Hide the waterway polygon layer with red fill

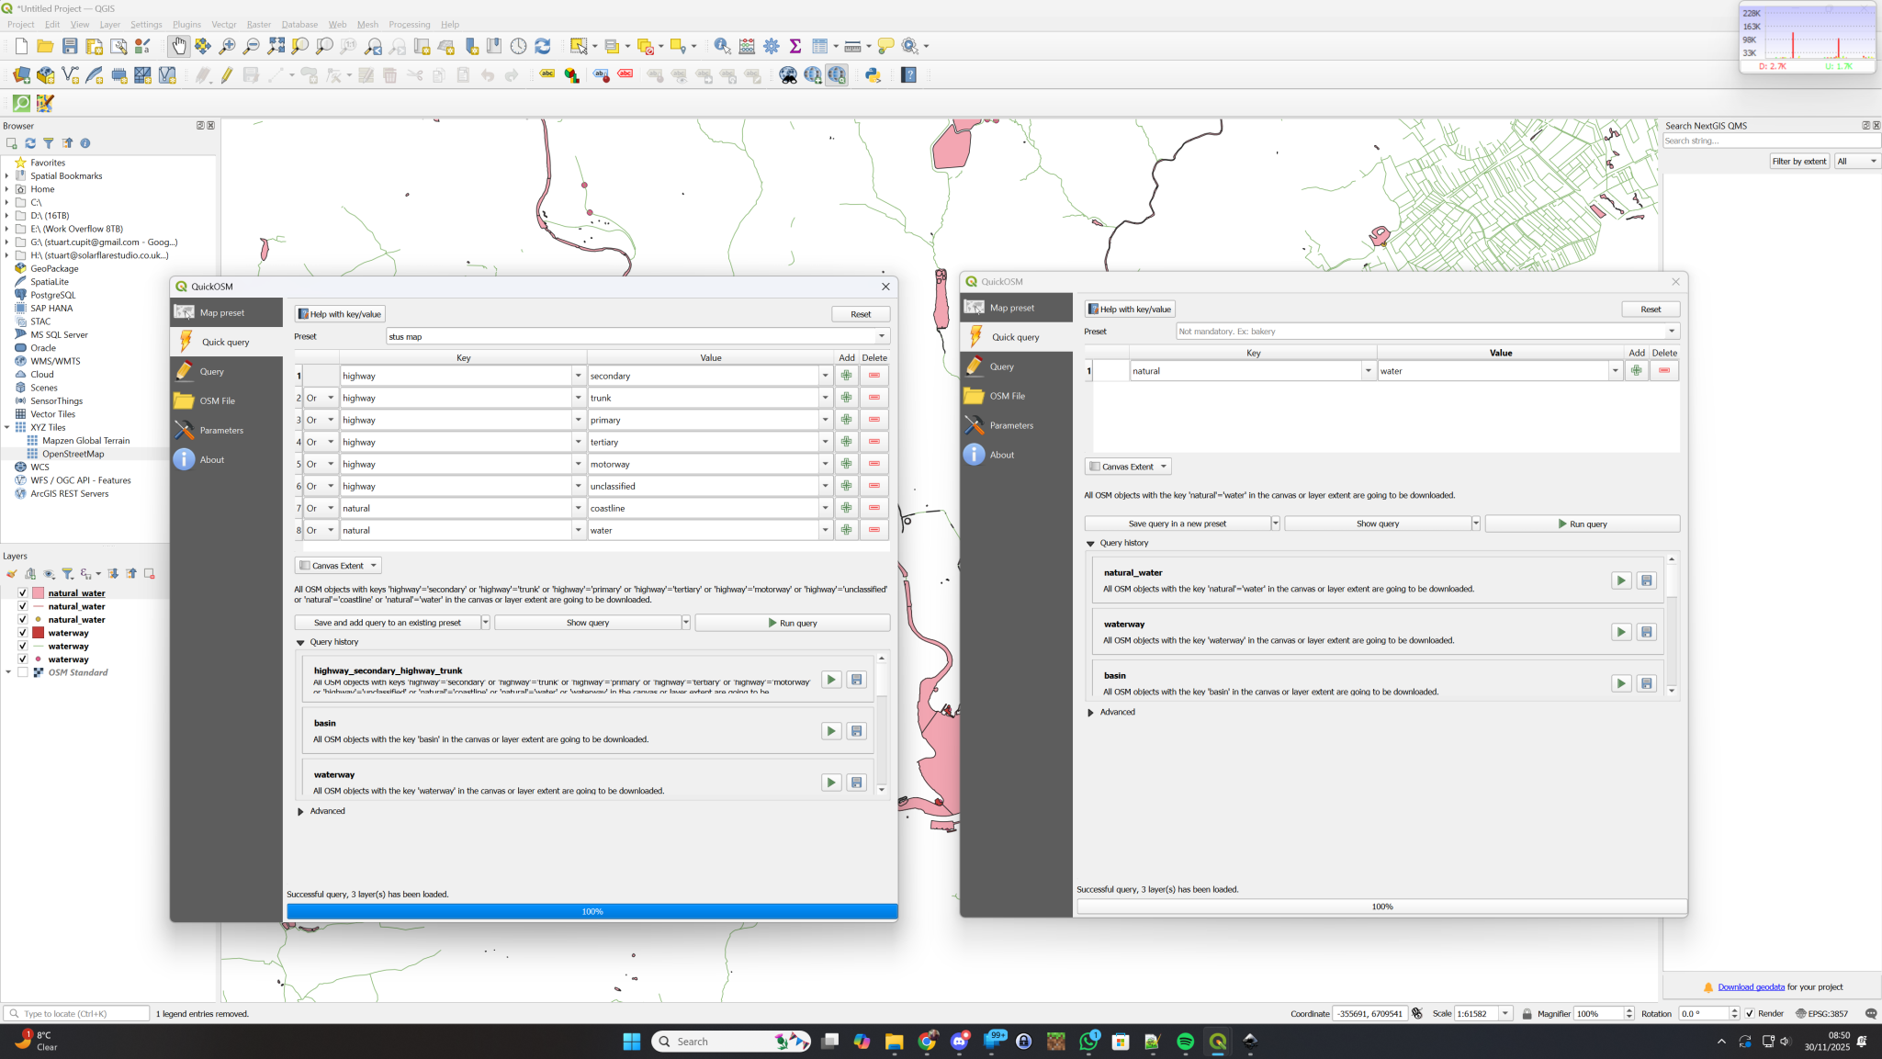coord(23,633)
